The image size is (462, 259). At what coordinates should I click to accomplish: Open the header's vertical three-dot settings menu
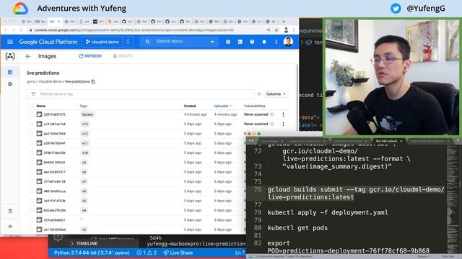276,42
